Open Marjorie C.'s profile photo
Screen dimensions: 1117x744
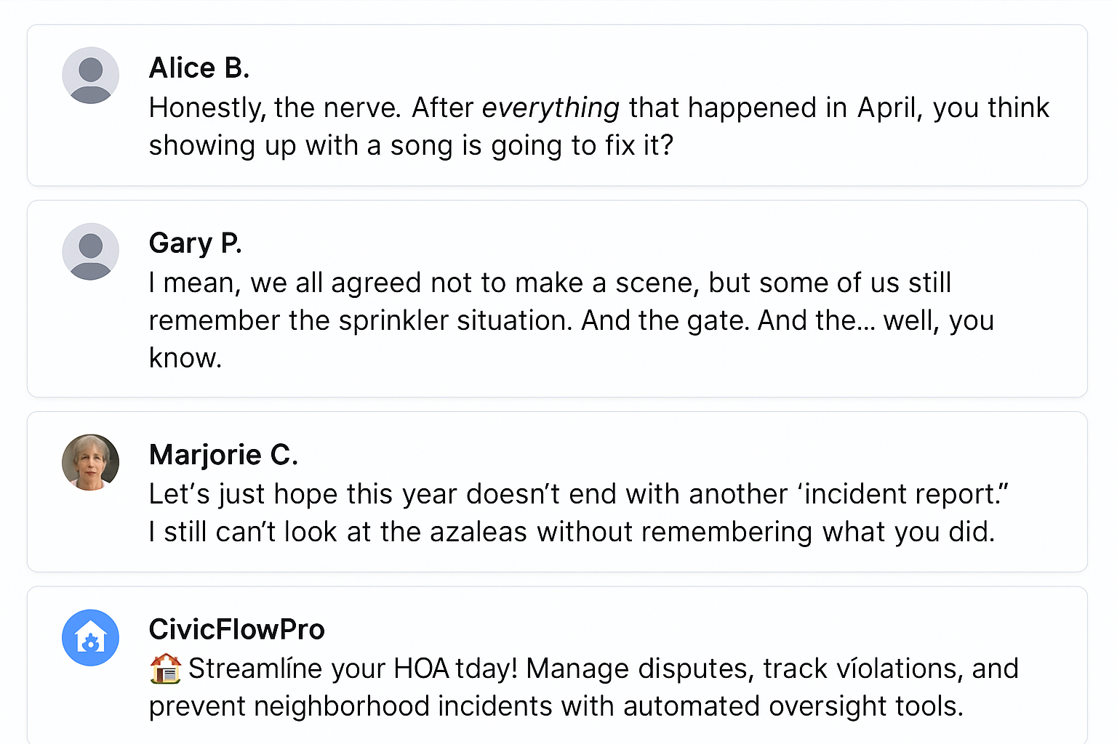[x=90, y=462]
